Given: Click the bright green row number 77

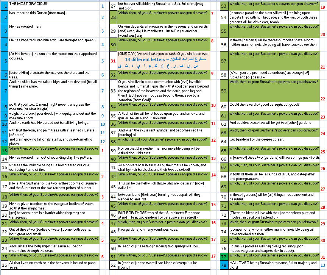Looking at the screenshot, I should pyautogui.click(x=224, y=257).
